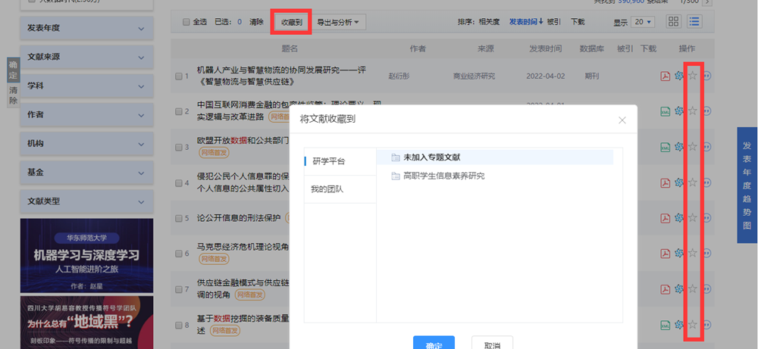Download PDF of row 6 article

pos(666,254)
